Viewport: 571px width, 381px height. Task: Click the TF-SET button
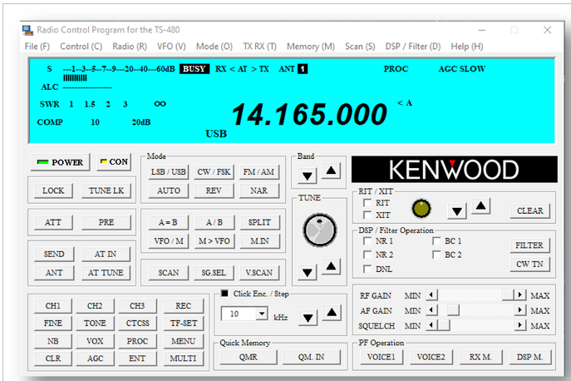tap(184, 324)
